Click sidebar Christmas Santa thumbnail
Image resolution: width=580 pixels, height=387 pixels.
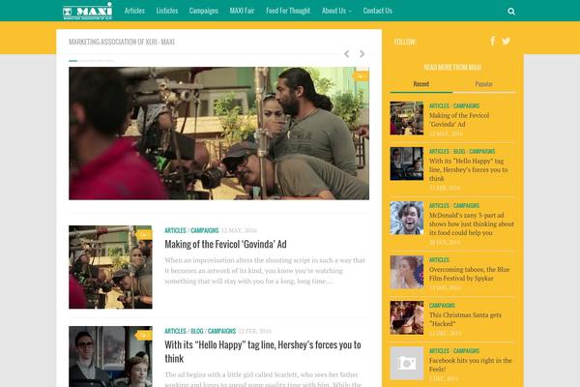click(x=407, y=317)
